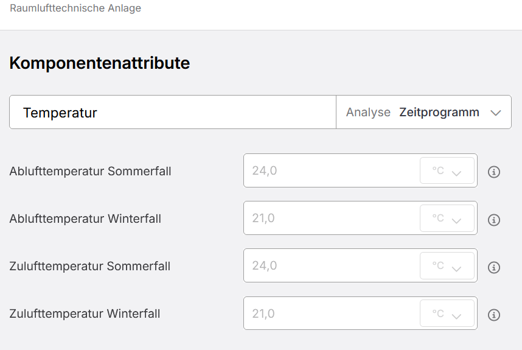522x350 pixels.
Task: Show info icon for Zulufttemperatur Sommerfall
Action: pos(493,267)
